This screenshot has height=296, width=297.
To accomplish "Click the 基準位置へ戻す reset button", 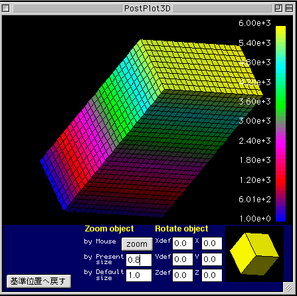I will click(x=39, y=281).
